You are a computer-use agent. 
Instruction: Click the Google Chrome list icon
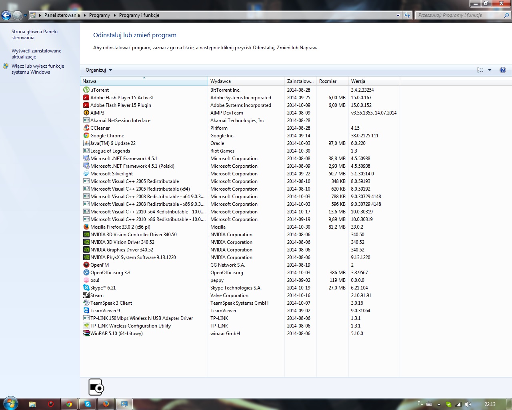point(86,136)
